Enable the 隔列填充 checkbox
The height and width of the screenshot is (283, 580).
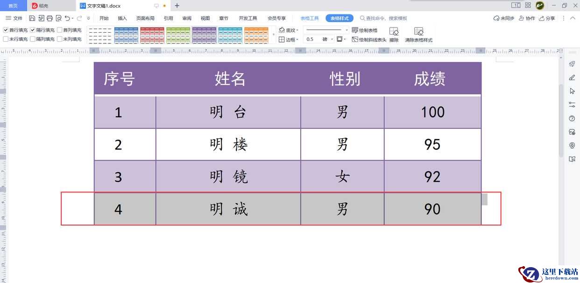click(33, 39)
